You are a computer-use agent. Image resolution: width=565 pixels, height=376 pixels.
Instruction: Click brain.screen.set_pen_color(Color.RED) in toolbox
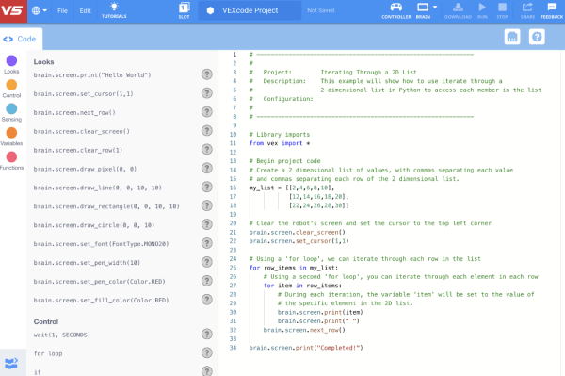point(99,281)
